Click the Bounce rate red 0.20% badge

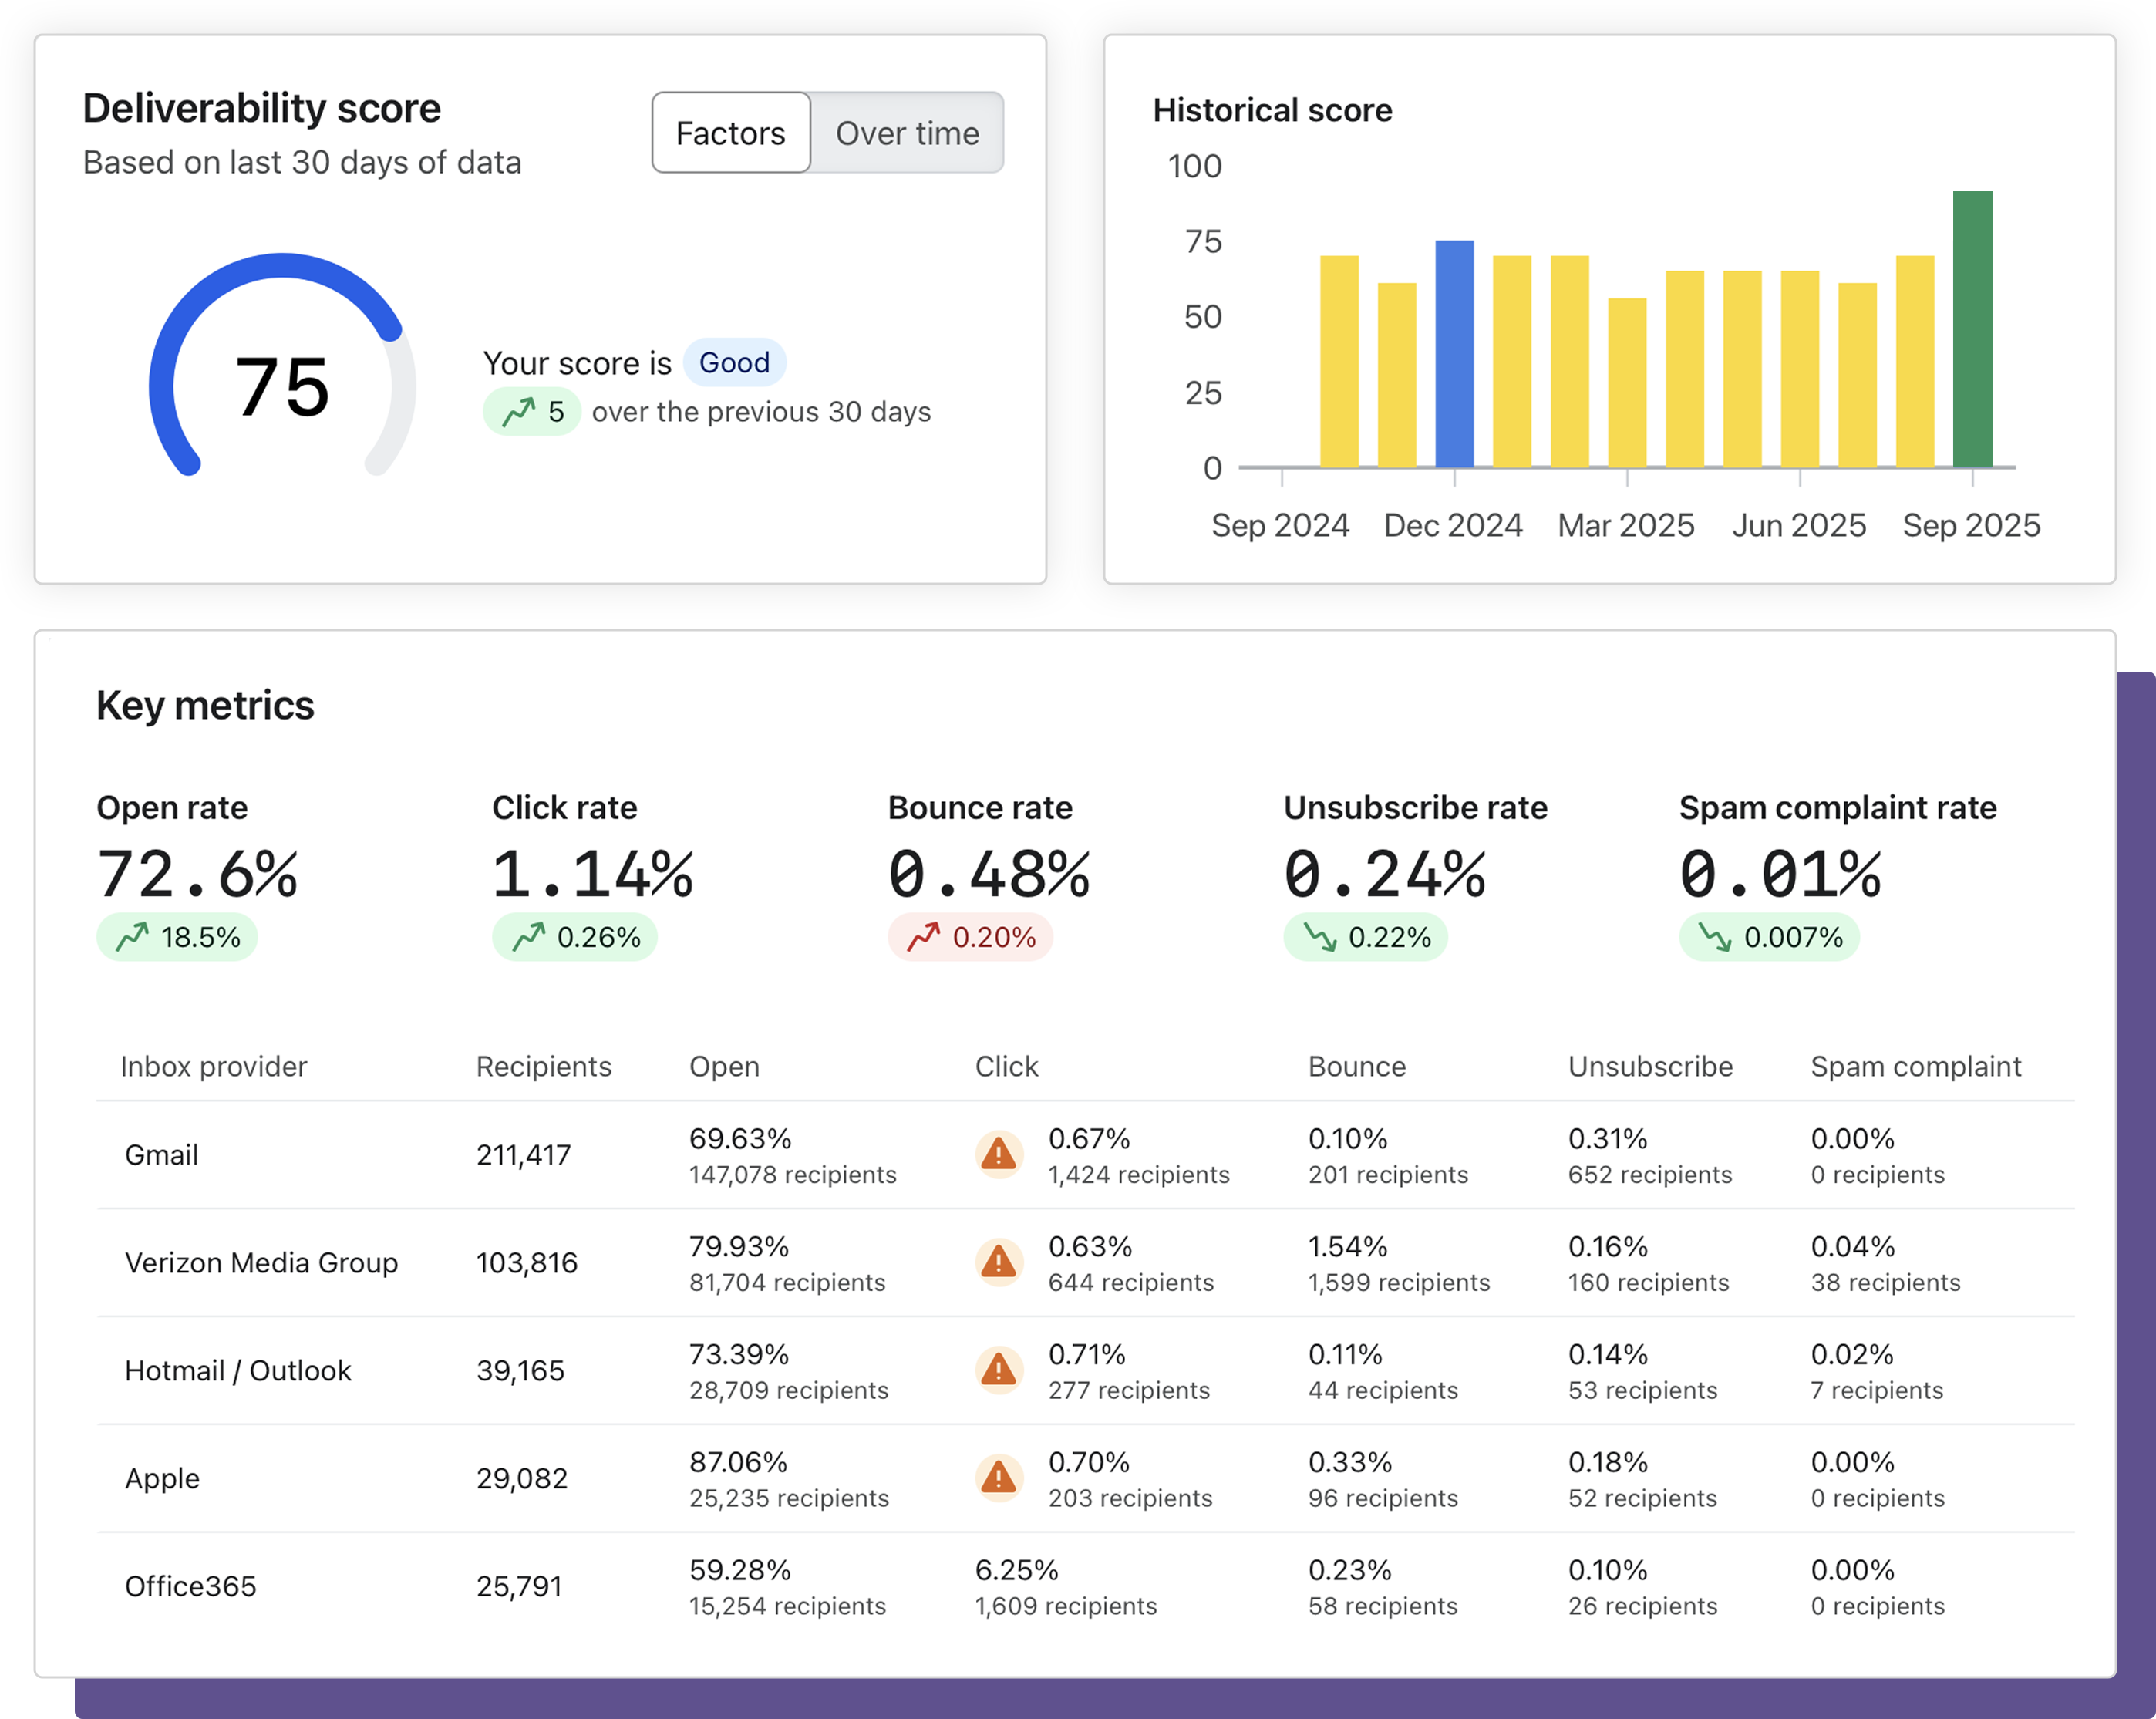(970, 937)
